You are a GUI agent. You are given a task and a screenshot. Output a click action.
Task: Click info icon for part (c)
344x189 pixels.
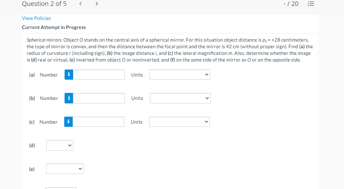(68, 122)
